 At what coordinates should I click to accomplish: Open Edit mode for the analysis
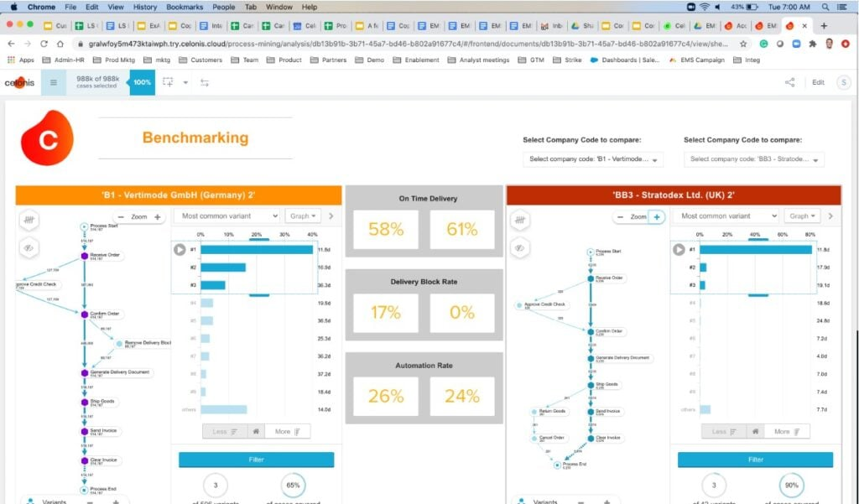pyautogui.click(x=818, y=82)
